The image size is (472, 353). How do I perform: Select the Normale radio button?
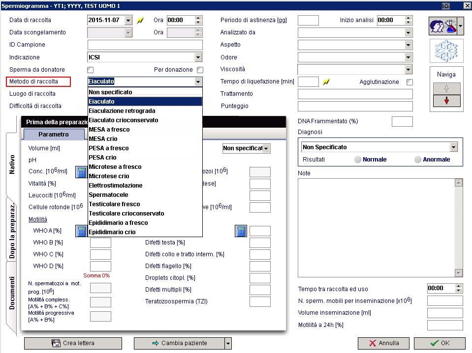pyautogui.click(x=358, y=160)
